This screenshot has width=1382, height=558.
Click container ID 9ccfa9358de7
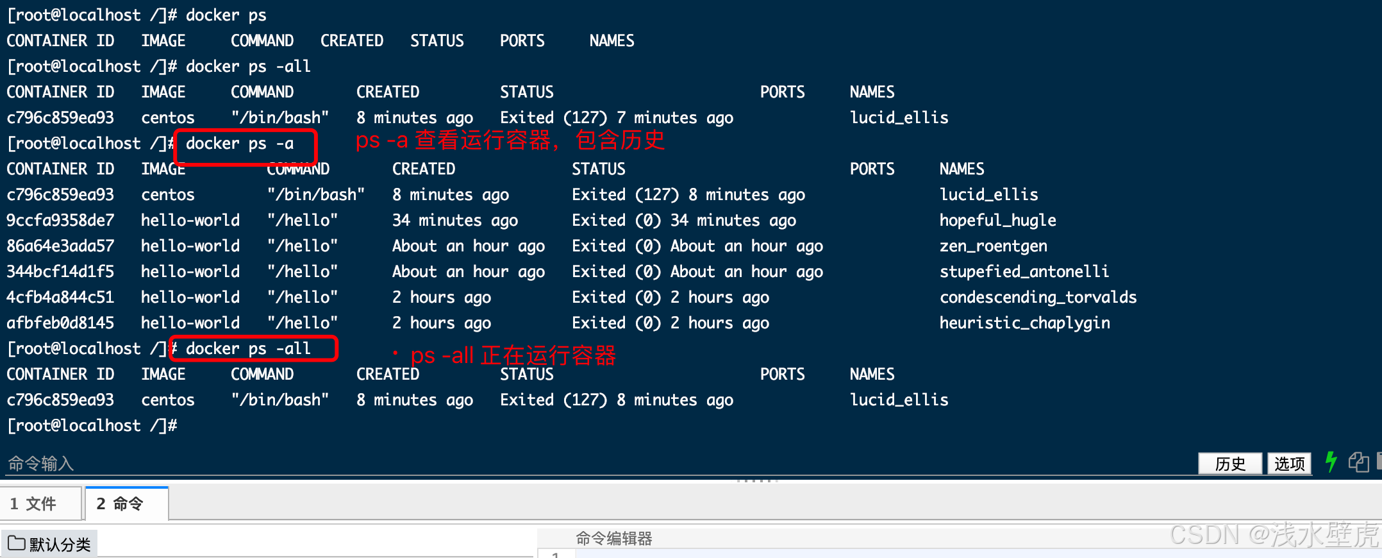point(60,220)
